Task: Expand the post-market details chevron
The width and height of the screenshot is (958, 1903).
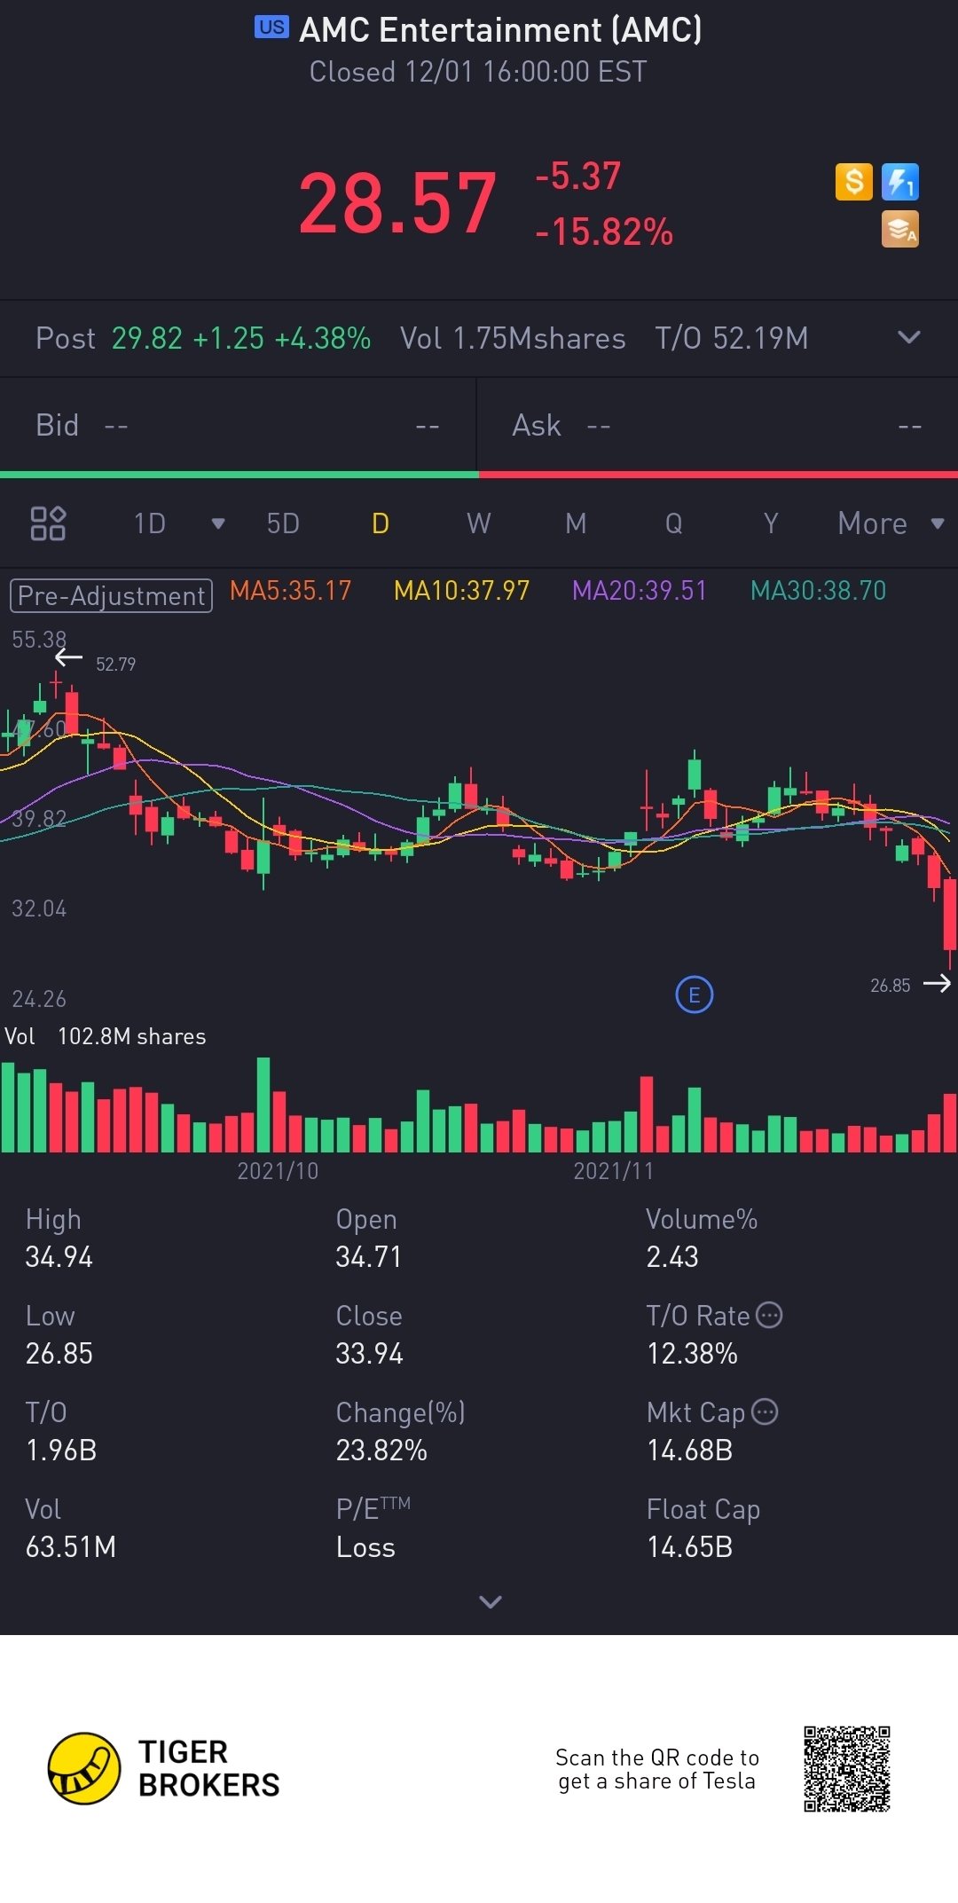Action: point(909,337)
